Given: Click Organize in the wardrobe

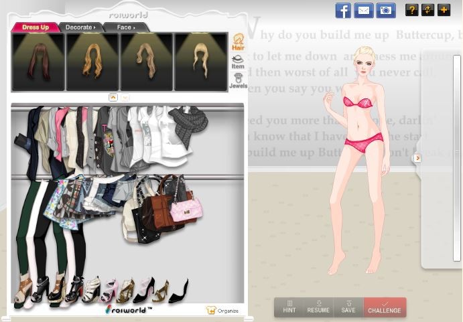Looking at the screenshot, I should point(222,311).
